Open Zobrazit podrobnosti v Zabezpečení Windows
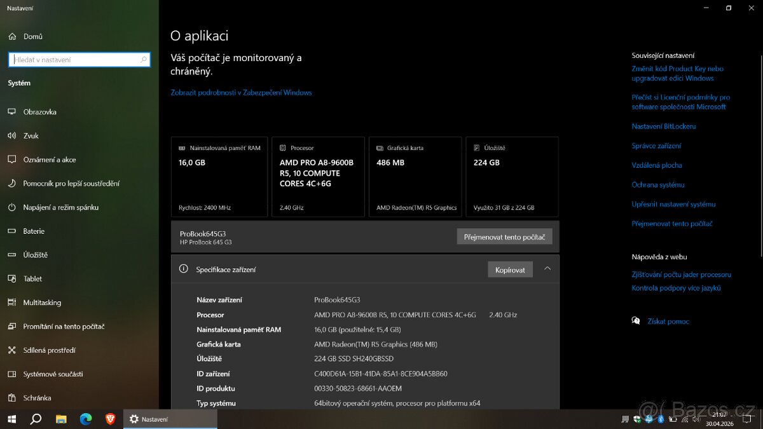 [241, 92]
